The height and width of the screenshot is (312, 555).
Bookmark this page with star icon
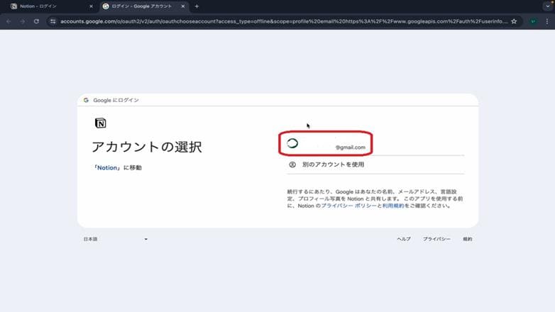point(514,21)
